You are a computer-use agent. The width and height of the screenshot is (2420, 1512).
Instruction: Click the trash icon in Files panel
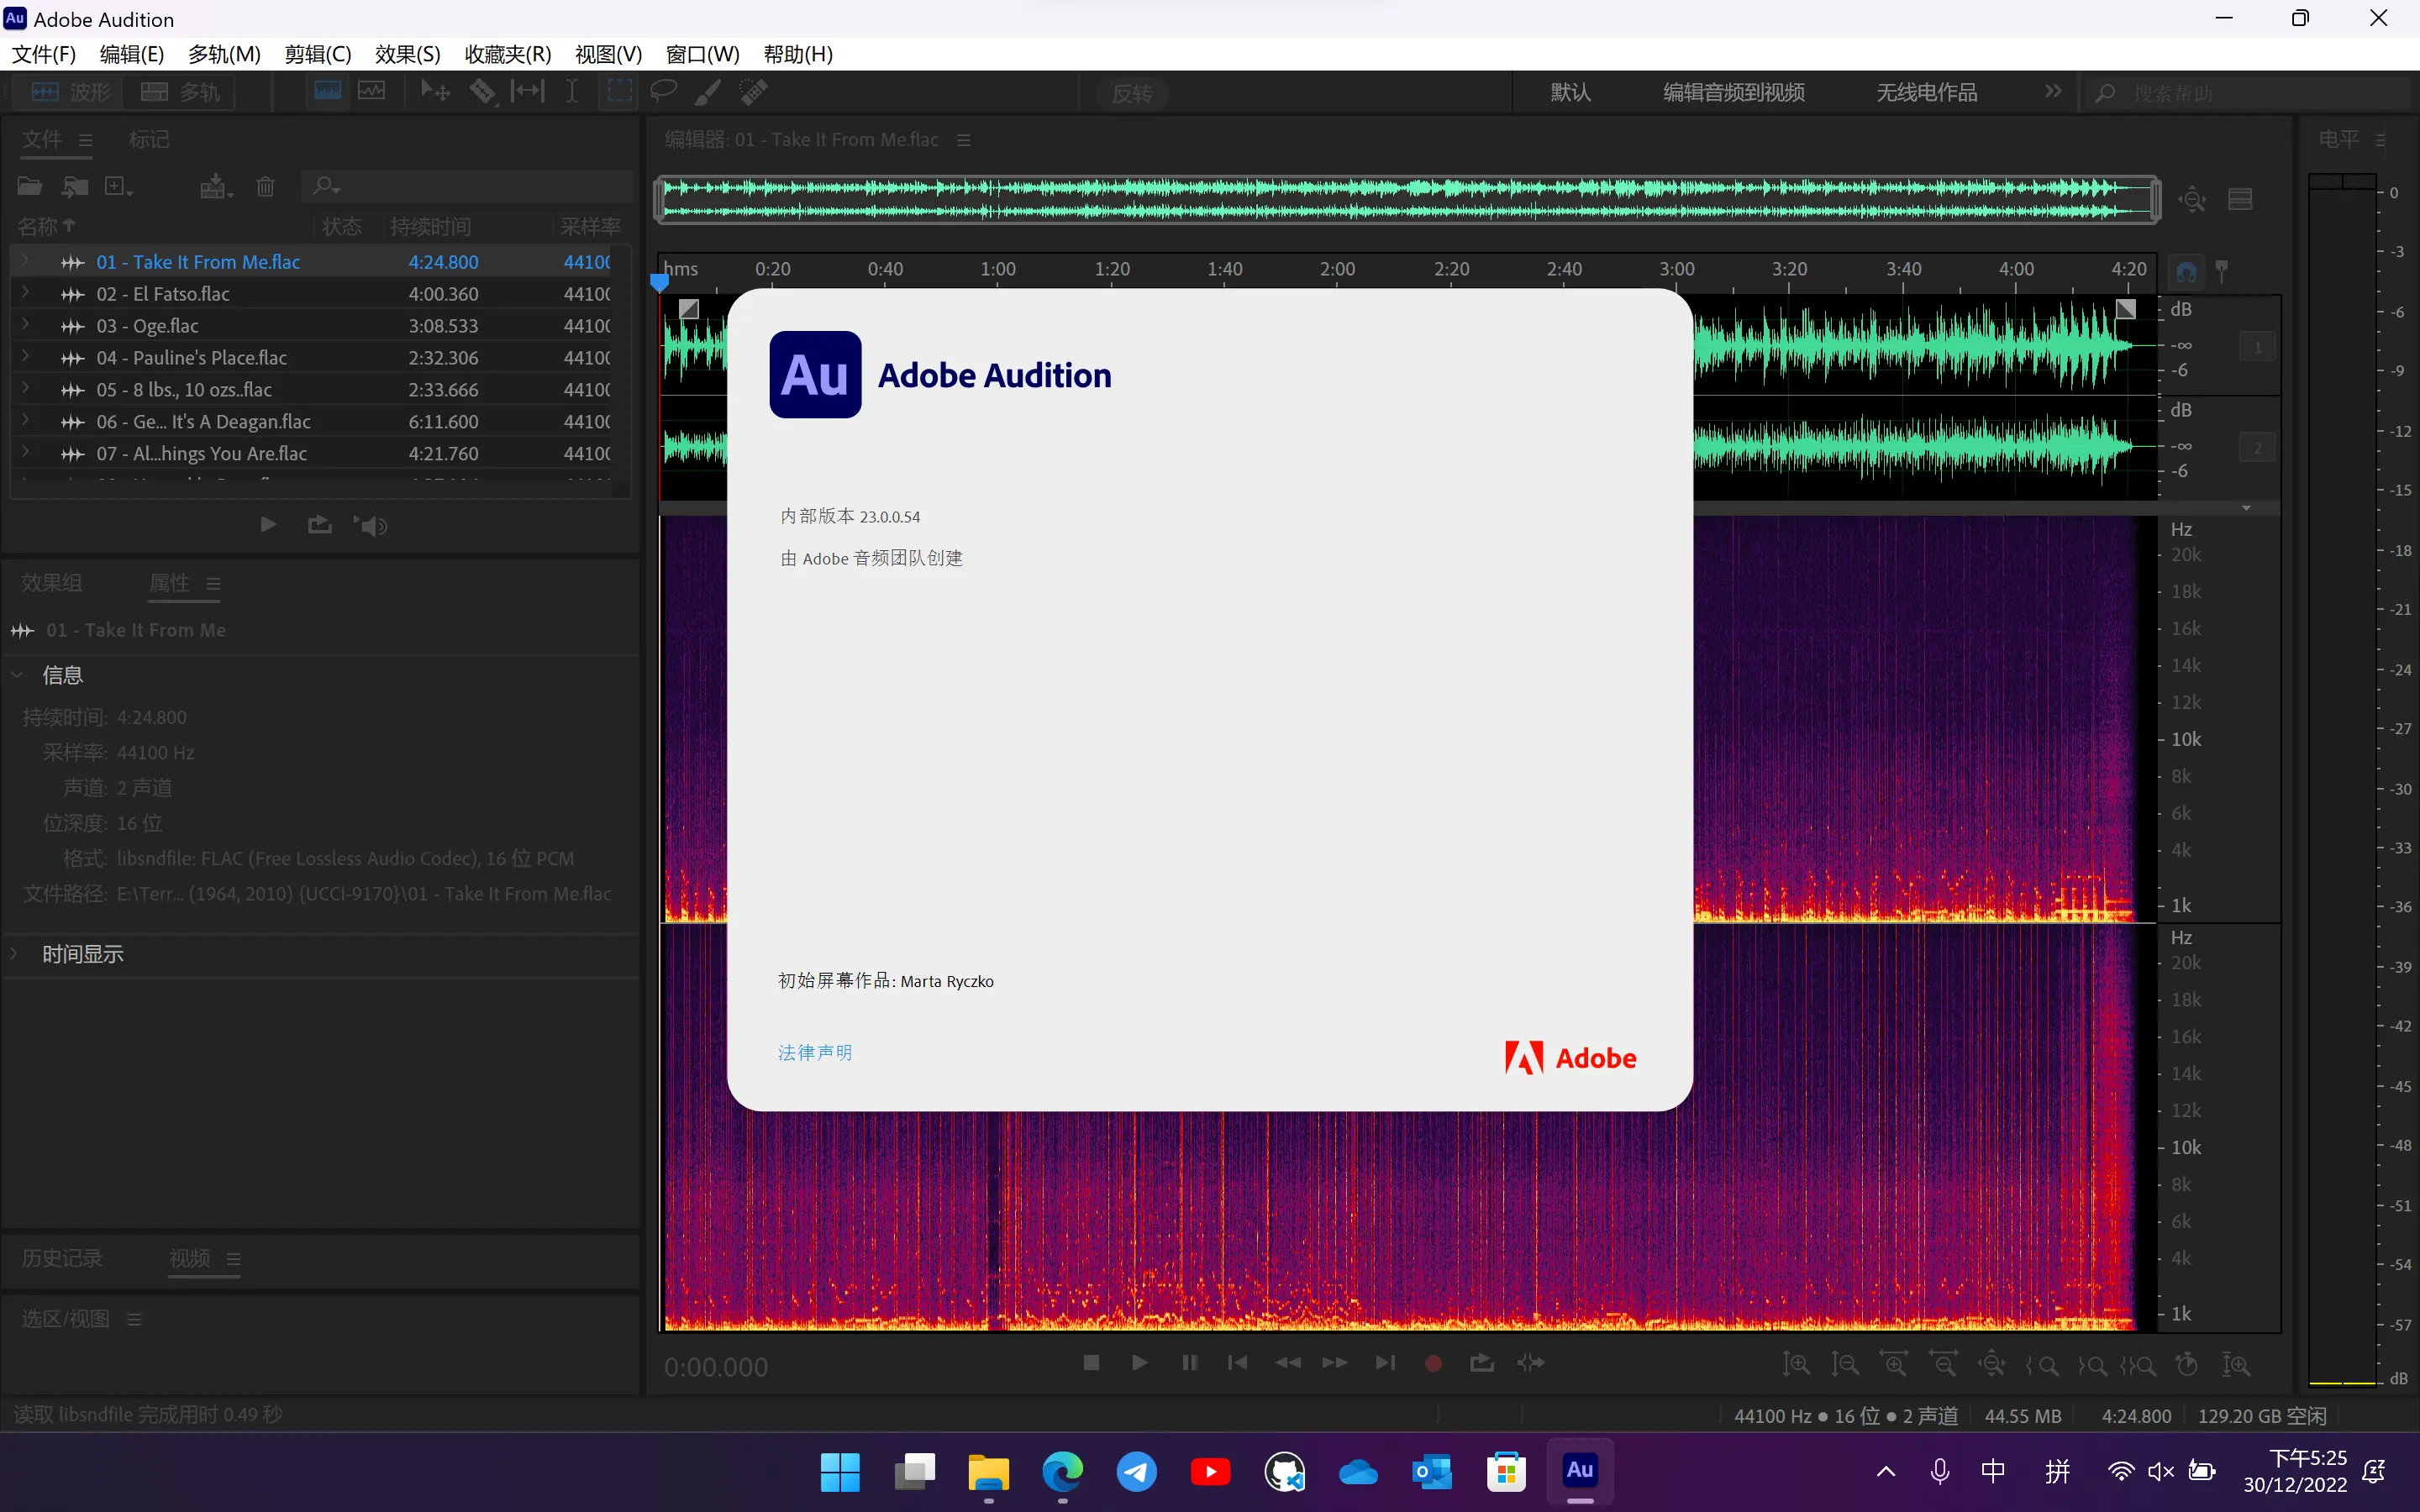(x=265, y=186)
